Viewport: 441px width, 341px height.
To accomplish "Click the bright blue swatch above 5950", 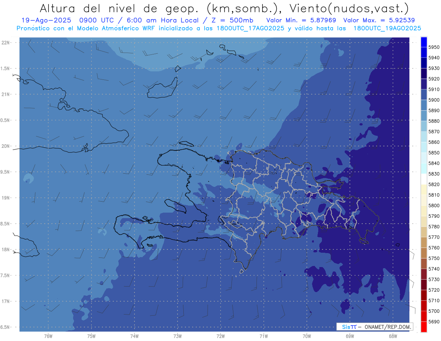I will point(424,42).
